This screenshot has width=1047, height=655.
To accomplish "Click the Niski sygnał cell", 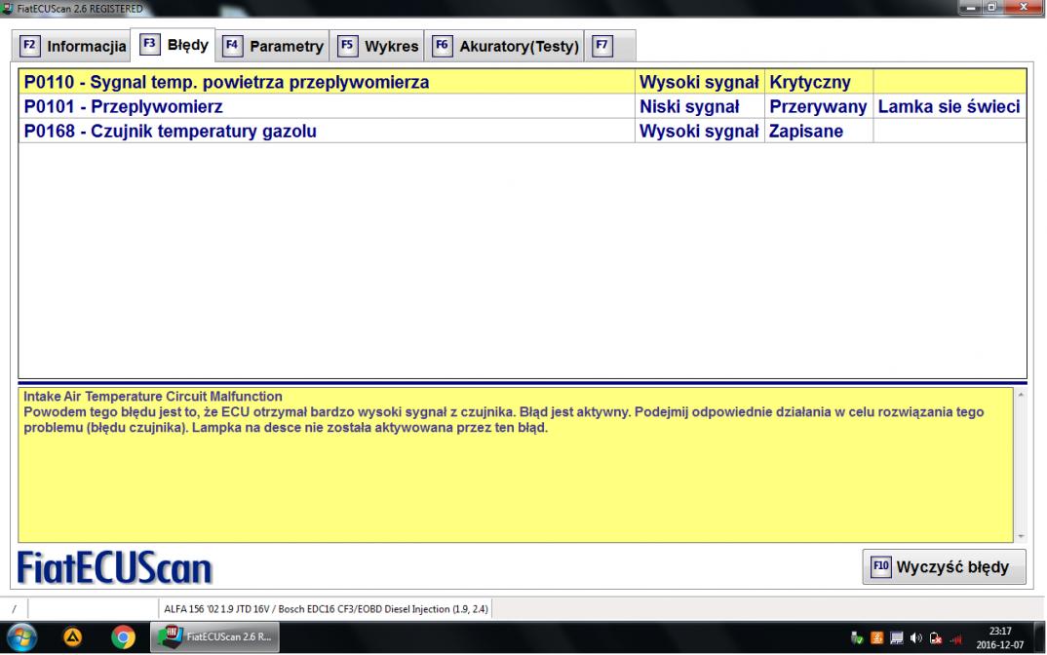I will coord(699,106).
